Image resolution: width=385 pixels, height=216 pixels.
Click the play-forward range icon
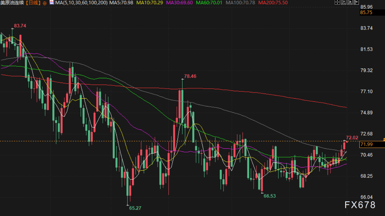[349, 3]
